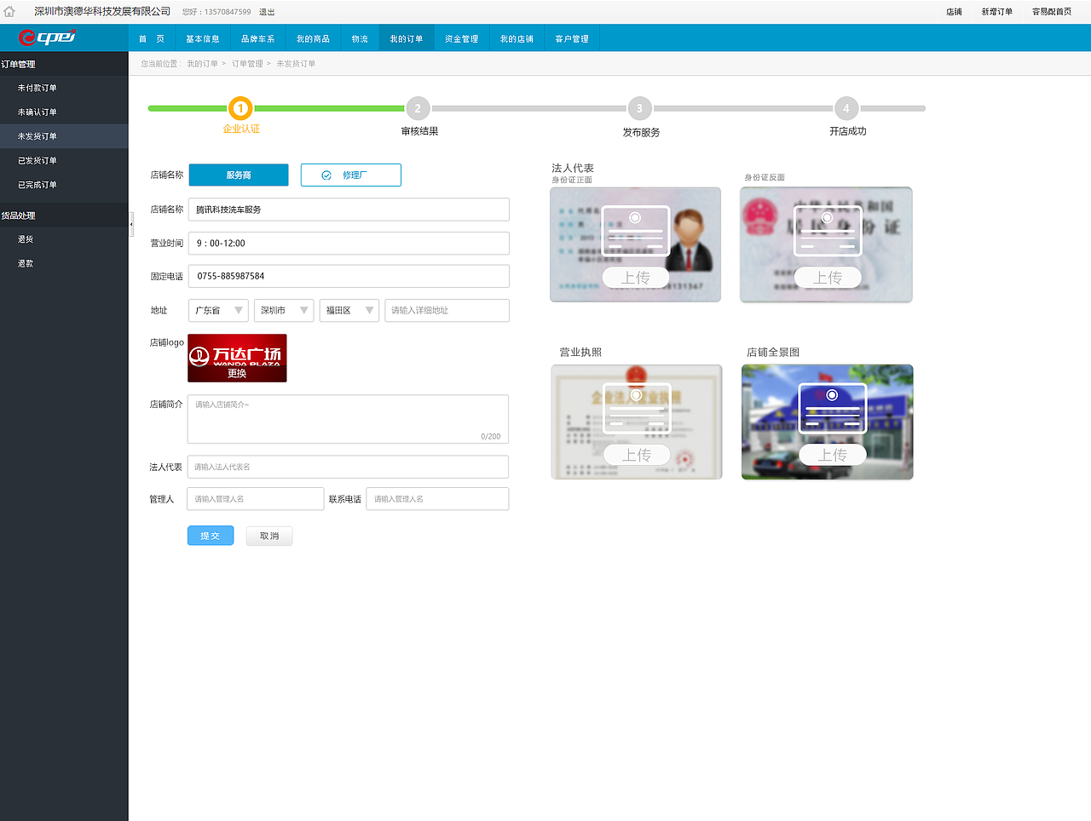Click step 4 开店成功 circle

[x=846, y=108]
